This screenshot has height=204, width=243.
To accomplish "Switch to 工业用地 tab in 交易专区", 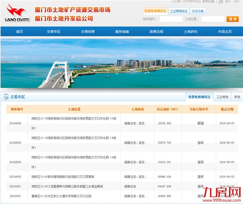I will (222, 97).
